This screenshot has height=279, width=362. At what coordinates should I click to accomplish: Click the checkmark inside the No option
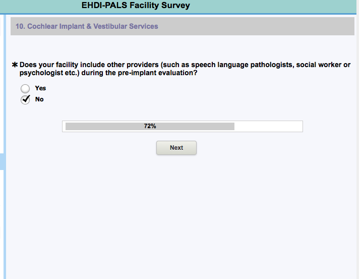click(x=25, y=99)
